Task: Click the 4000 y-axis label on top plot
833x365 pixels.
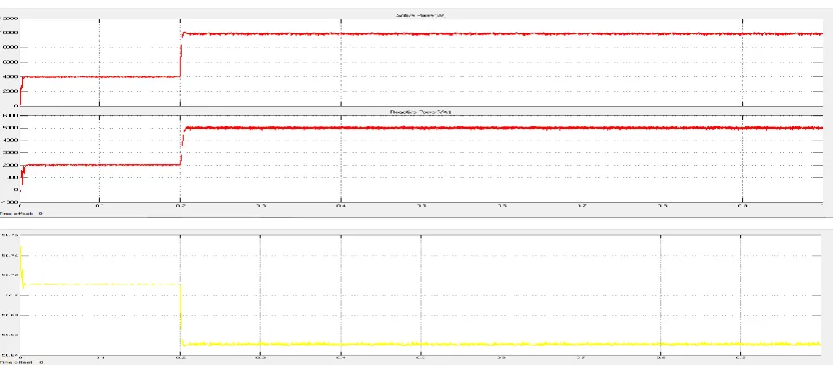Action: coord(10,76)
